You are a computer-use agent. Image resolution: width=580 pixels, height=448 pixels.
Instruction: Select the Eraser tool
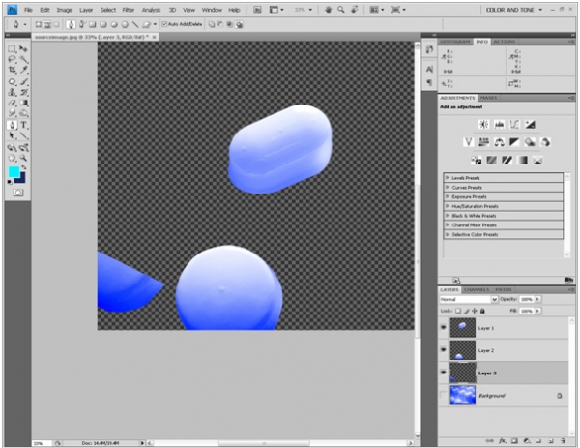click(x=13, y=103)
